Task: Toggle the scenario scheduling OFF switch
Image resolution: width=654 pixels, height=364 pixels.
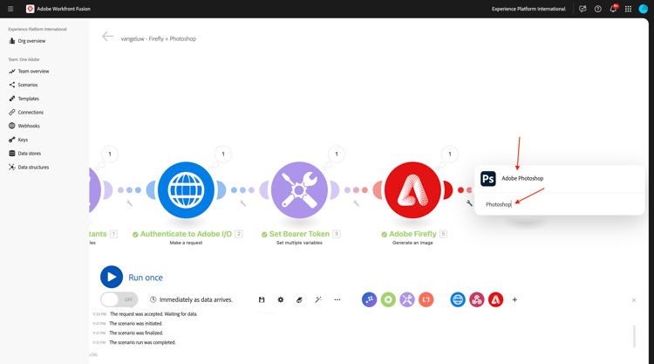Action: tap(119, 299)
